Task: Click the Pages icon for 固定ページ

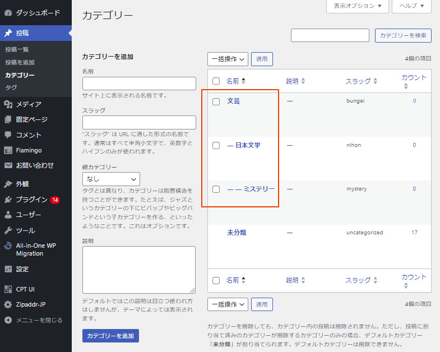Action: click(x=8, y=119)
